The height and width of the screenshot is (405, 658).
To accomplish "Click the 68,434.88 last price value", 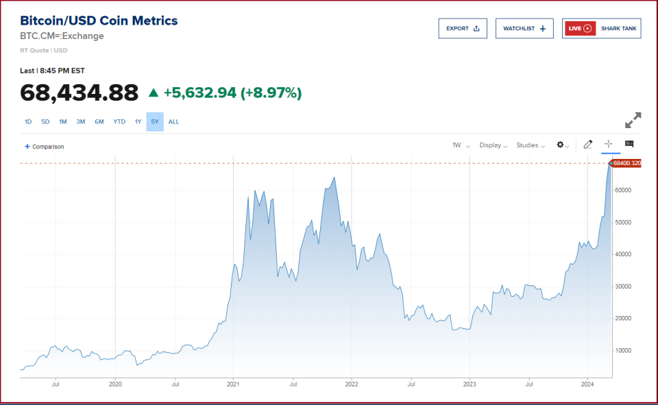I will point(80,93).
